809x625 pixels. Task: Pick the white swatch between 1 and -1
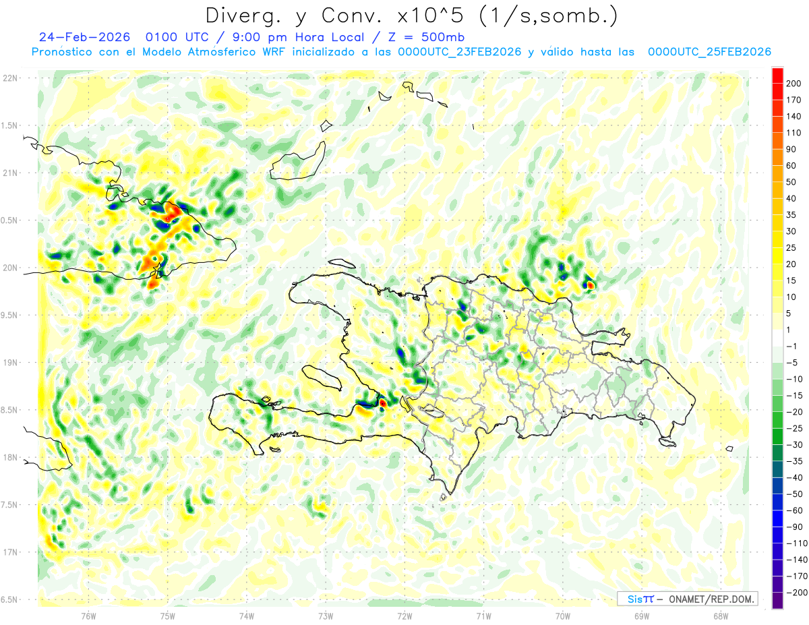[x=777, y=338]
